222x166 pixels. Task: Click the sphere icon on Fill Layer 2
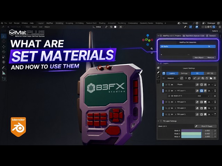click(x=197, y=108)
